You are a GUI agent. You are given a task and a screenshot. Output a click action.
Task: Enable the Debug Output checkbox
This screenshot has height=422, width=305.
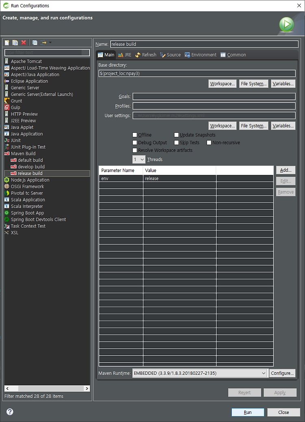coord(135,143)
